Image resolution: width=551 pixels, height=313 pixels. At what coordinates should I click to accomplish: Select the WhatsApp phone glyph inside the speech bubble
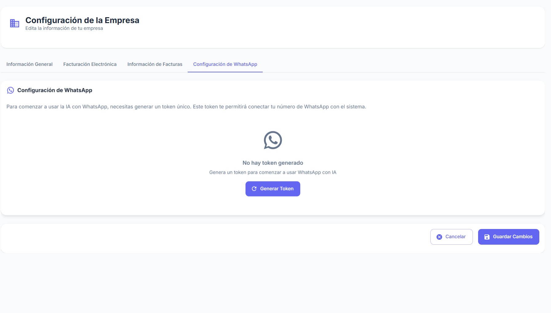(x=273, y=140)
